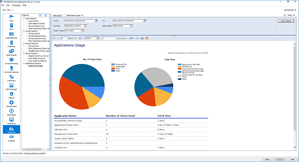Go to first page of report

point(54,38)
